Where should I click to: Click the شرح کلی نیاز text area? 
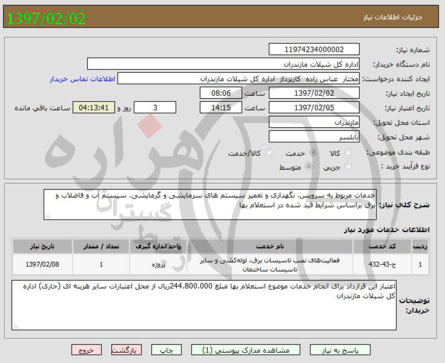pos(210,204)
